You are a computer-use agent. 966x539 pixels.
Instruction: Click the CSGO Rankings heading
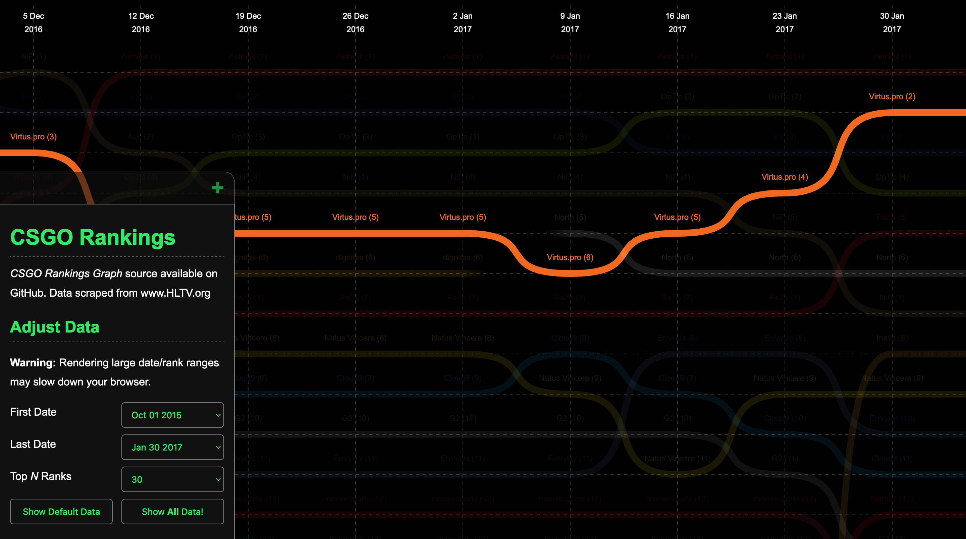click(x=93, y=237)
